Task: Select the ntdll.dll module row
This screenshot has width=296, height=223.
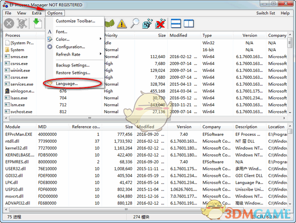Action: pyautogui.click(x=146, y=141)
